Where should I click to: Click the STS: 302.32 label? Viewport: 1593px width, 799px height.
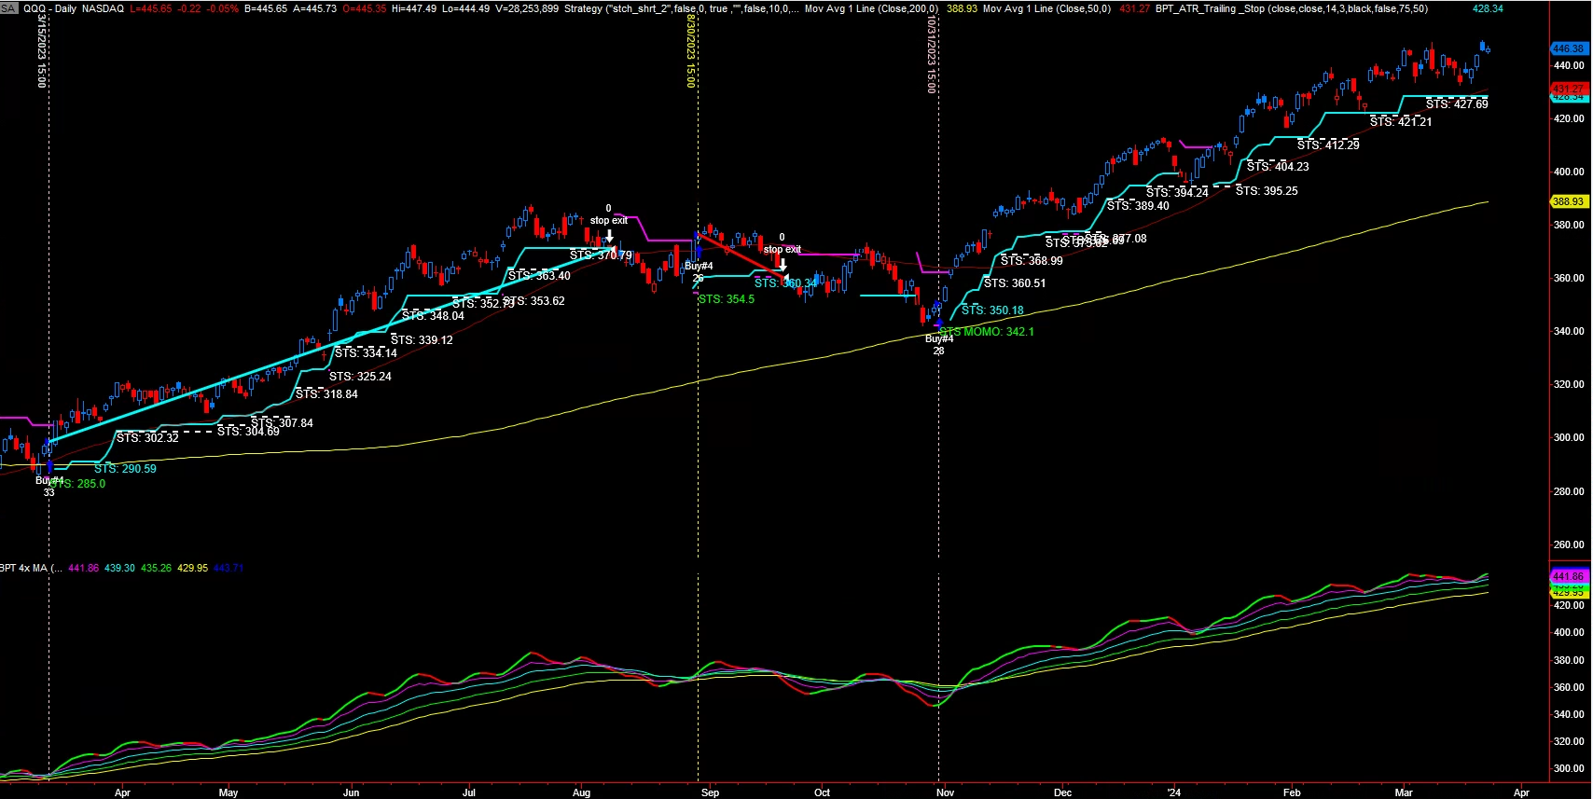[147, 437]
